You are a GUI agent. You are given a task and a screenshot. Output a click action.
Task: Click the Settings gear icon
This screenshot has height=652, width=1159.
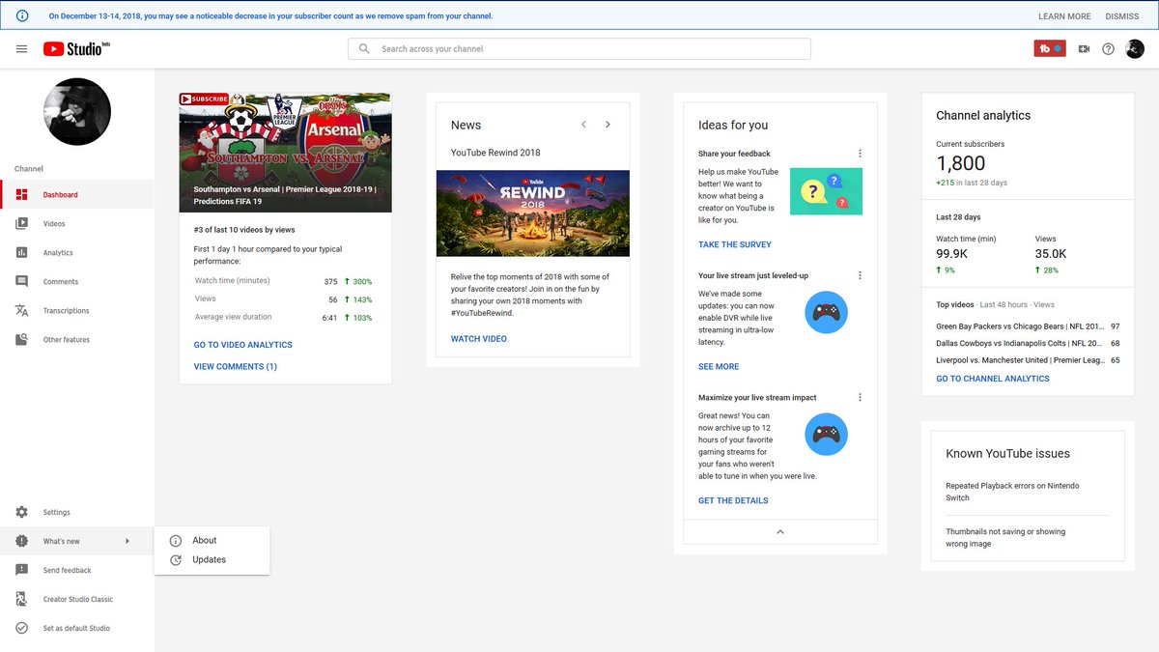21,513
